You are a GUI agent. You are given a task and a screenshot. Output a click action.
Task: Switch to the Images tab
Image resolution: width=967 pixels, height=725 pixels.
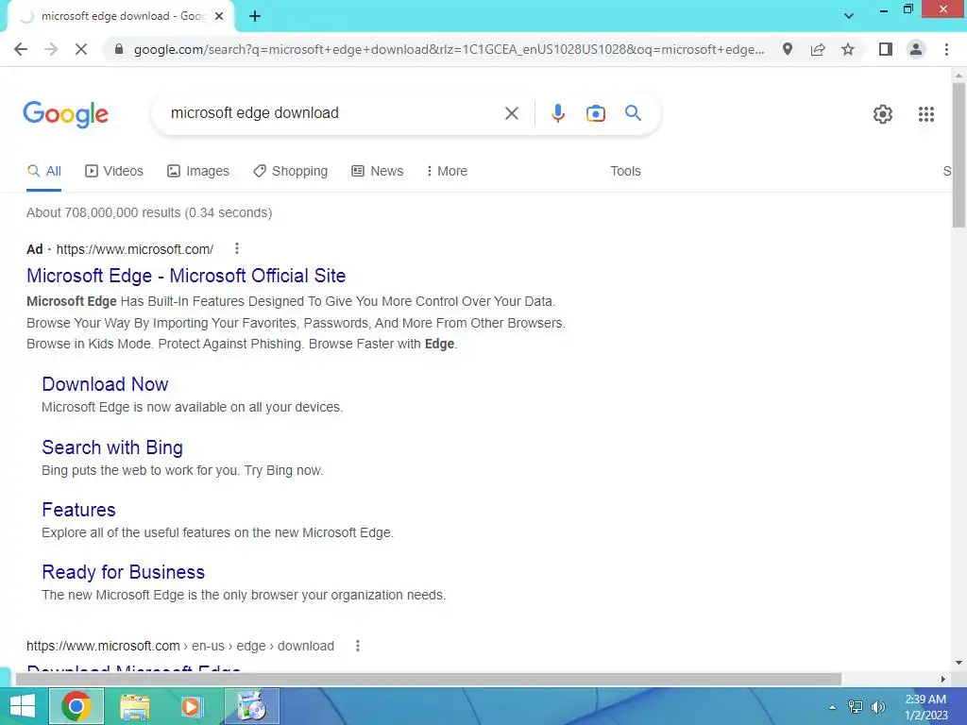[x=198, y=172]
